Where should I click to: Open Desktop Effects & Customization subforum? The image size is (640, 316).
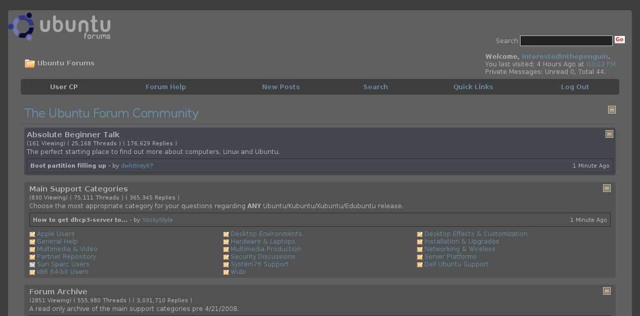476,234
